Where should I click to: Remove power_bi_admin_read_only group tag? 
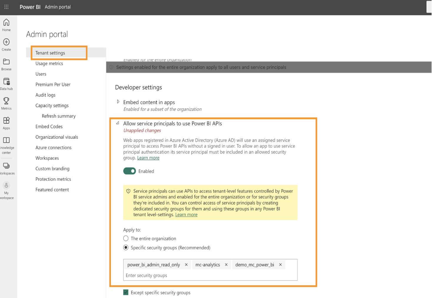186,265
